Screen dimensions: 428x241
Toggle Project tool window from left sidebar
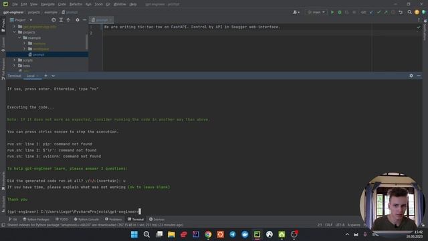click(x=3, y=25)
